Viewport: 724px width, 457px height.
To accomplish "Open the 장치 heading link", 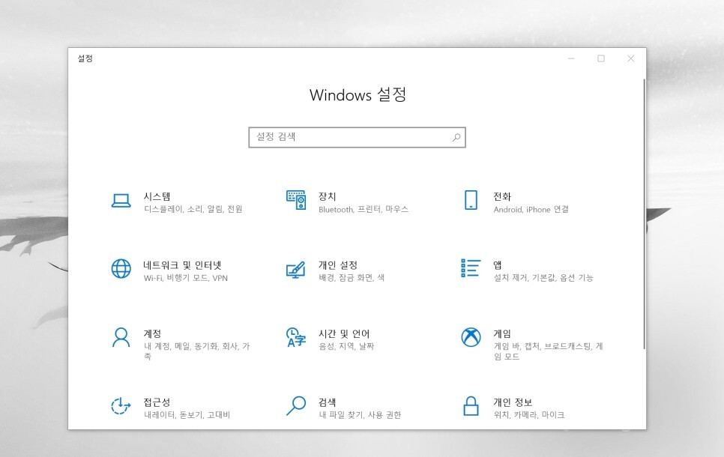I will (x=327, y=196).
